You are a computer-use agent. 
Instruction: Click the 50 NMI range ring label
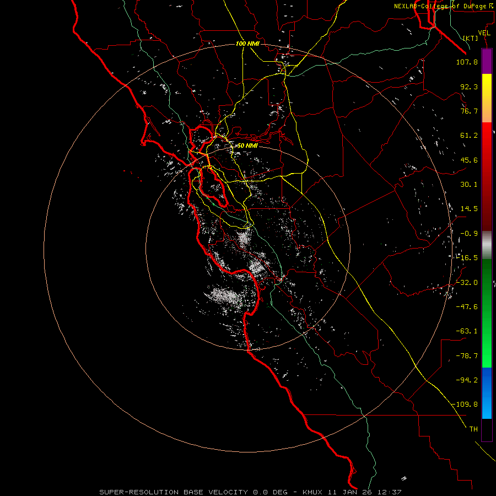click(x=247, y=145)
